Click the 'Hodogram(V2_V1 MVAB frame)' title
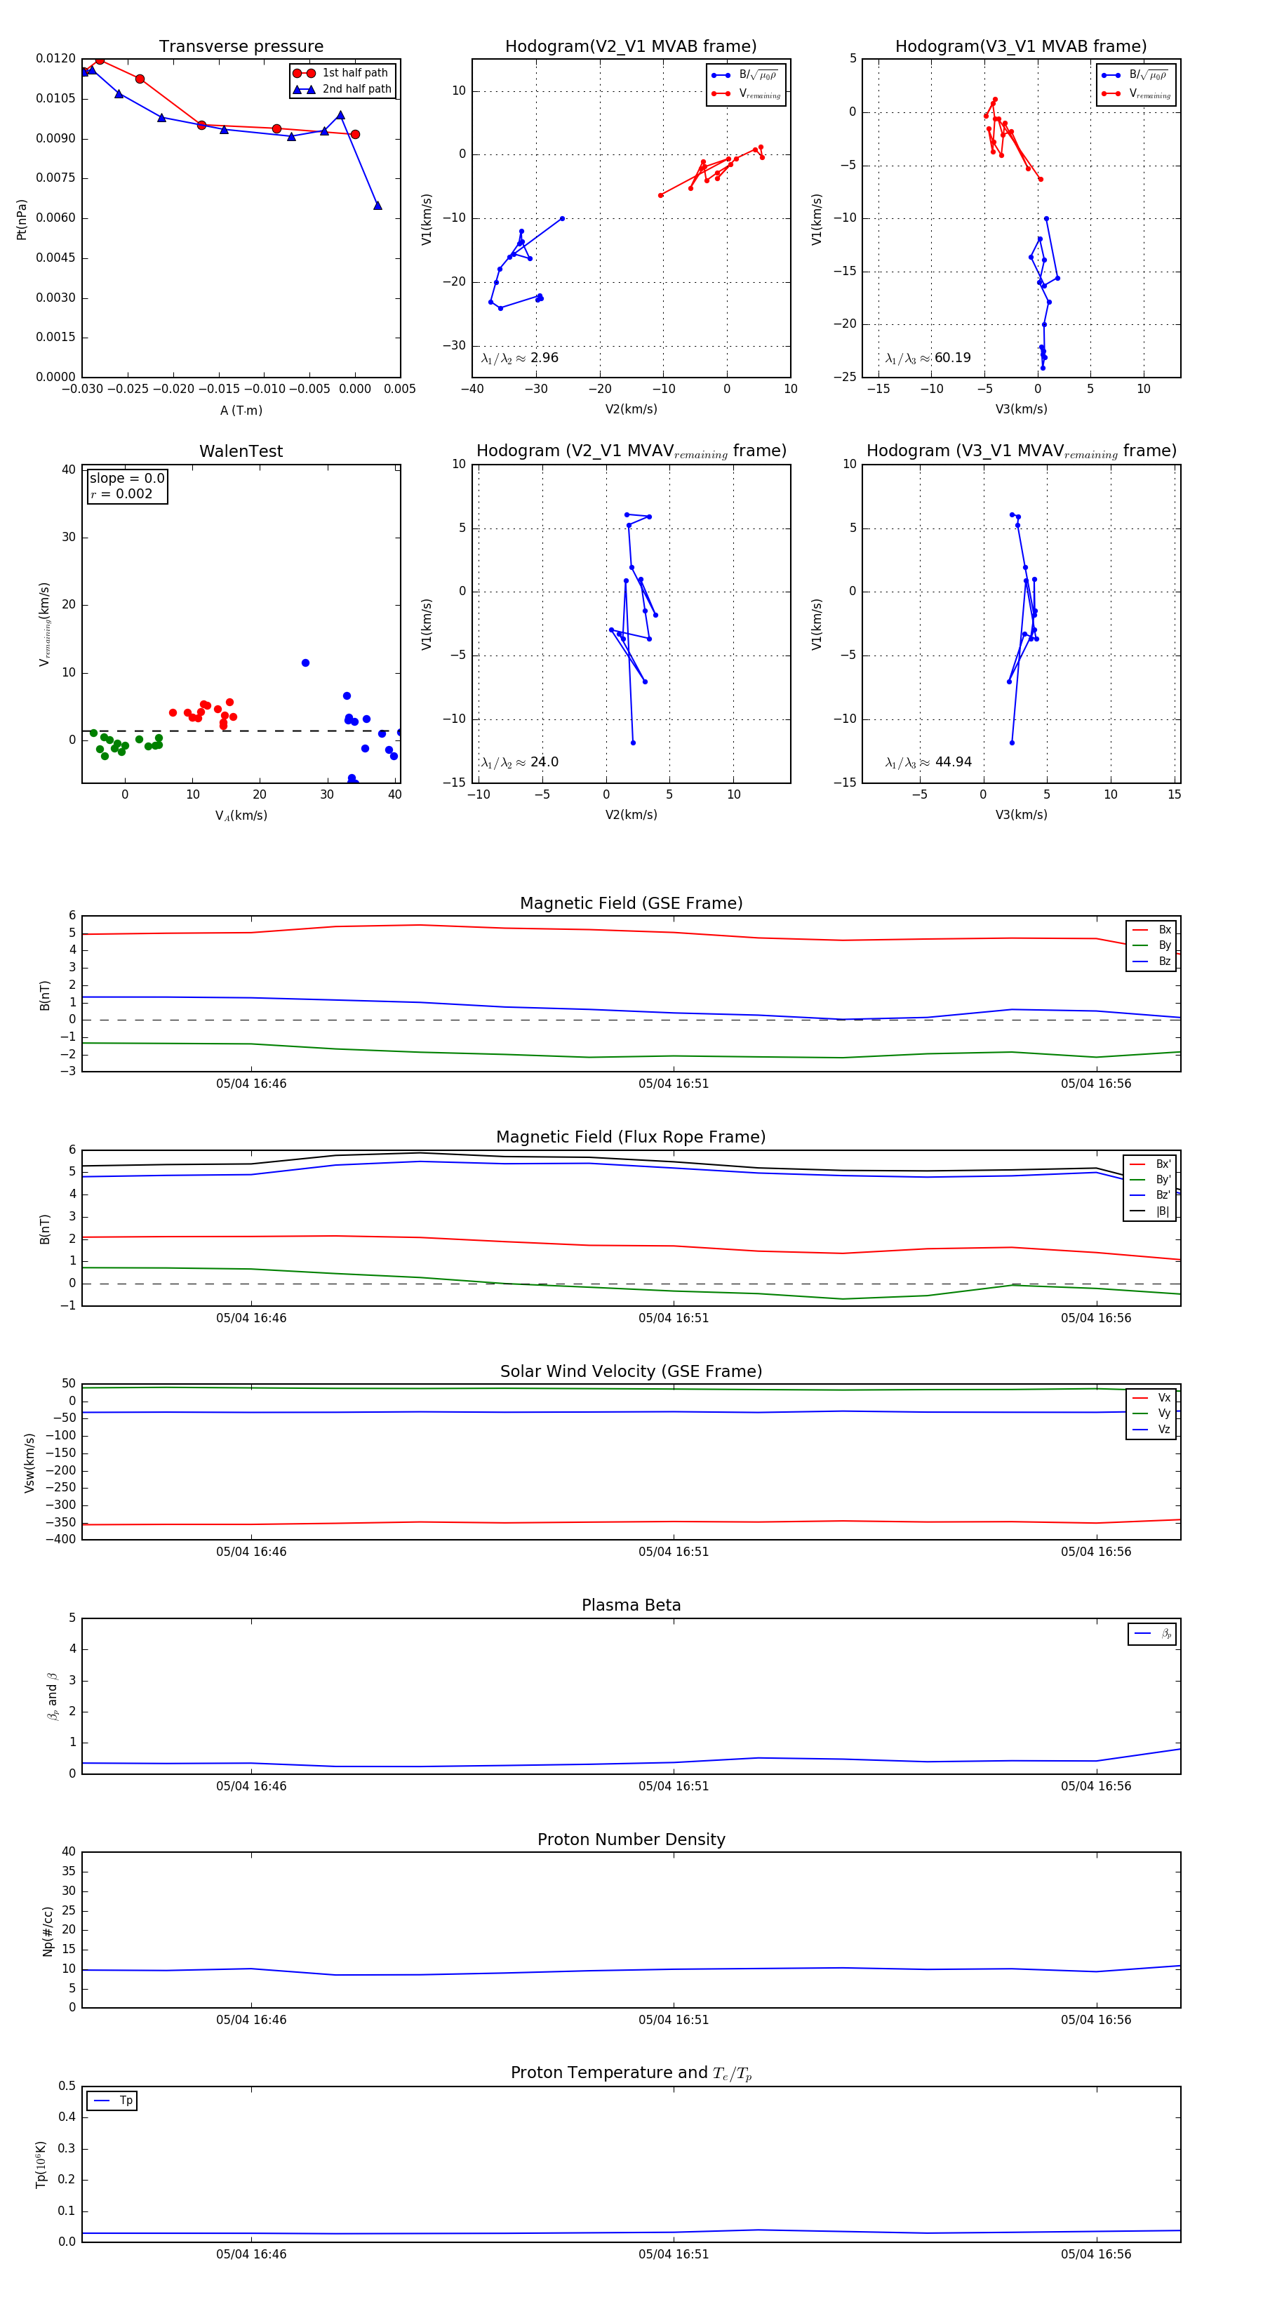The image size is (1263, 2316). pyautogui.click(x=630, y=47)
